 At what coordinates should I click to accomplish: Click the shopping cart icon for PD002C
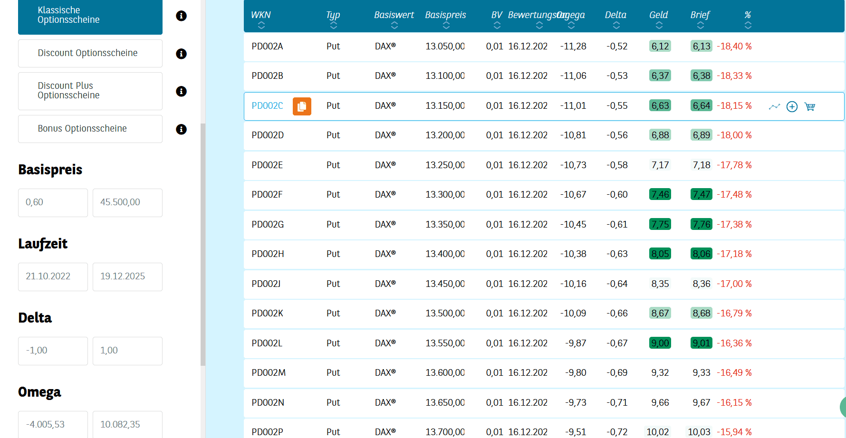(x=810, y=106)
